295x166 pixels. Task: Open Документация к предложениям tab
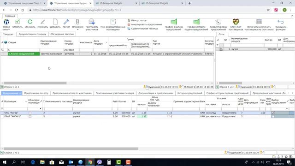pos(156,93)
